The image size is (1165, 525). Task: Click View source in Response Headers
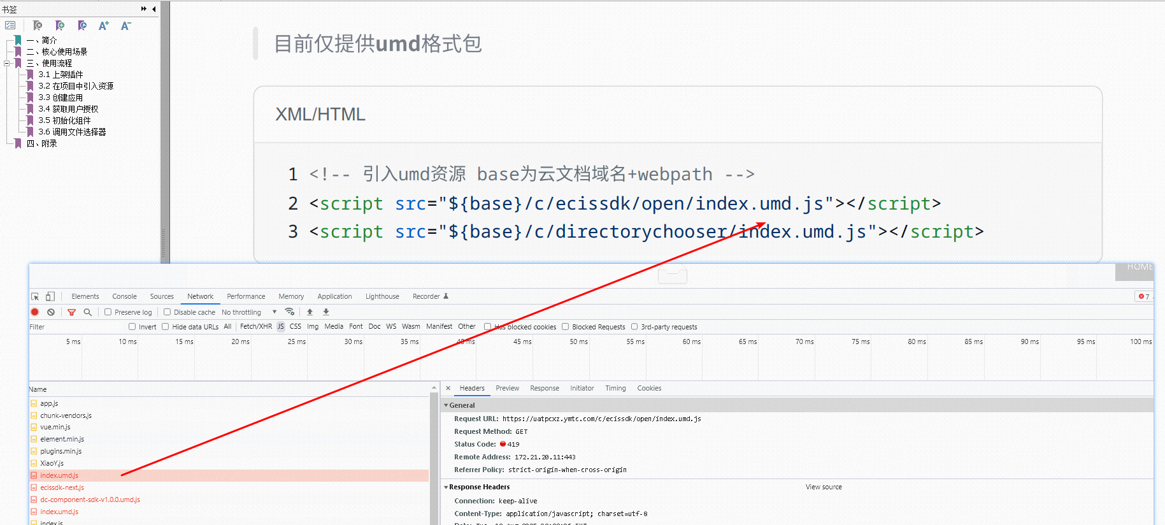click(824, 487)
